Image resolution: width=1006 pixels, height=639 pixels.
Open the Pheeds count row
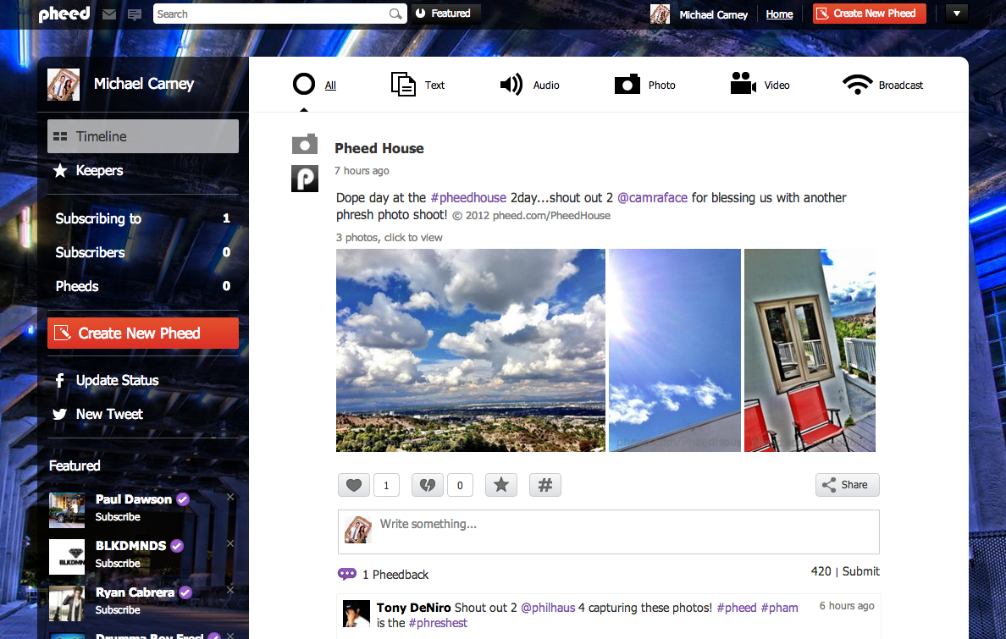coord(143,286)
